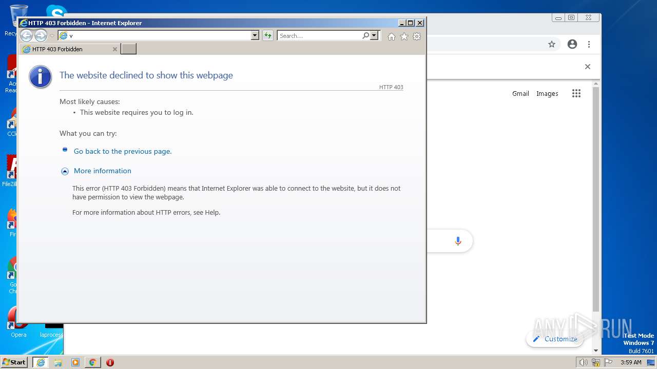Screen dimensions: 657x369
Task: Click the green Refresh page button
Action: 268,36
